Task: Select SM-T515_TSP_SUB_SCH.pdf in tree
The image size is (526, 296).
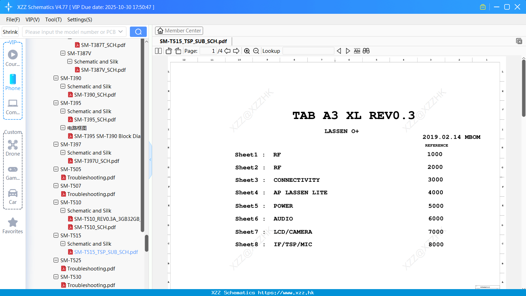Action: pos(106,252)
